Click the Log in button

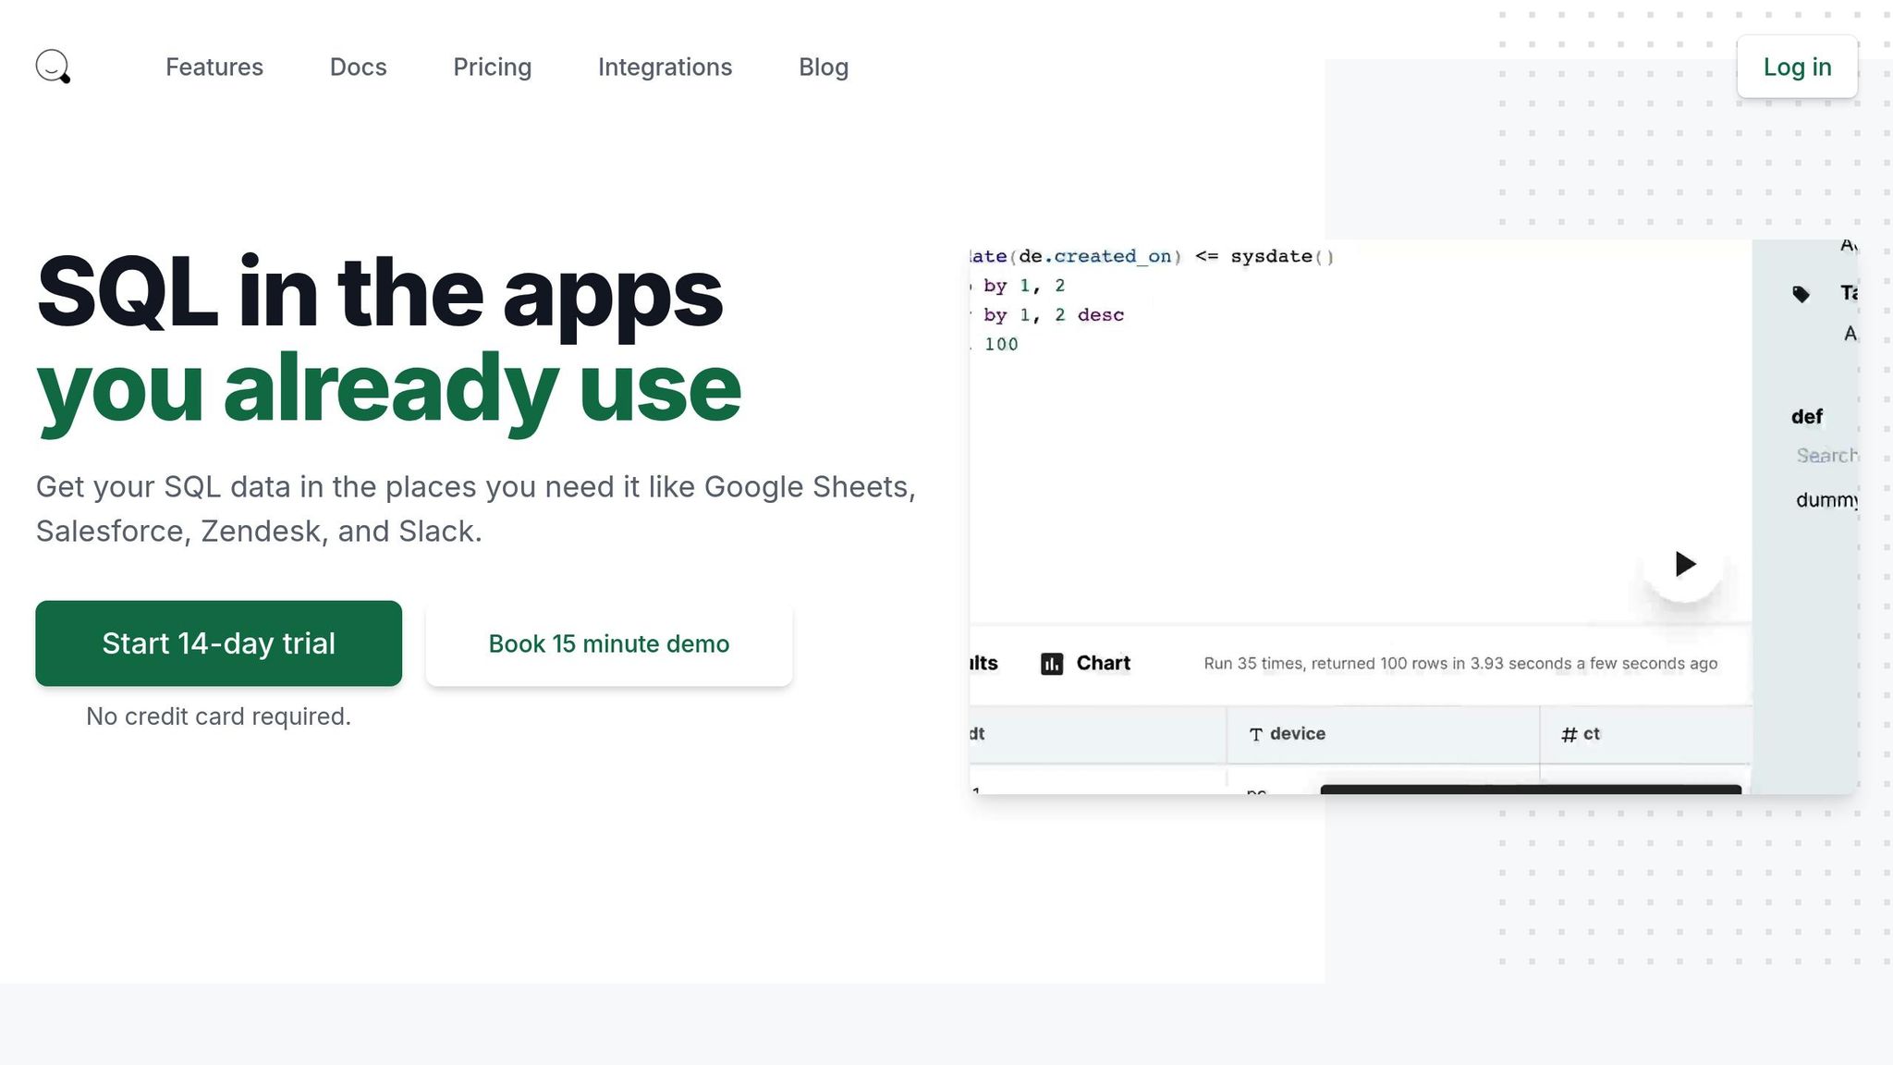click(x=1796, y=67)
